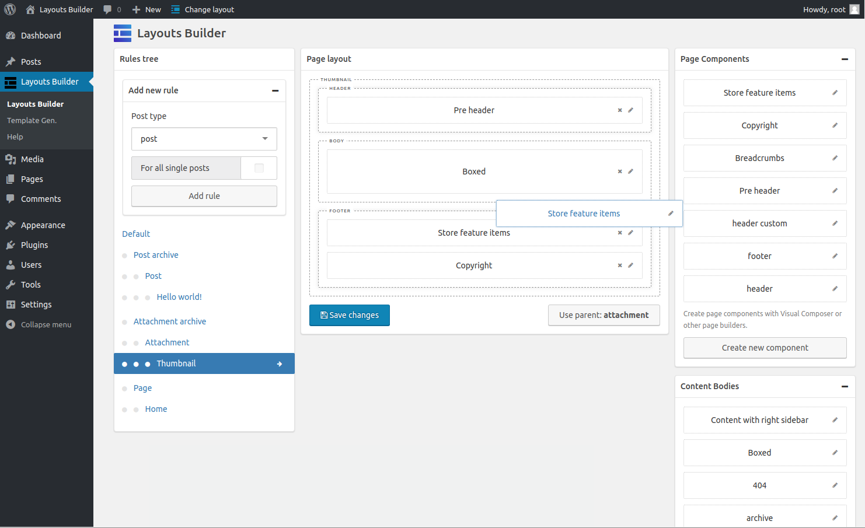Toggle the For all single posts checkbox

pos(259,168)
